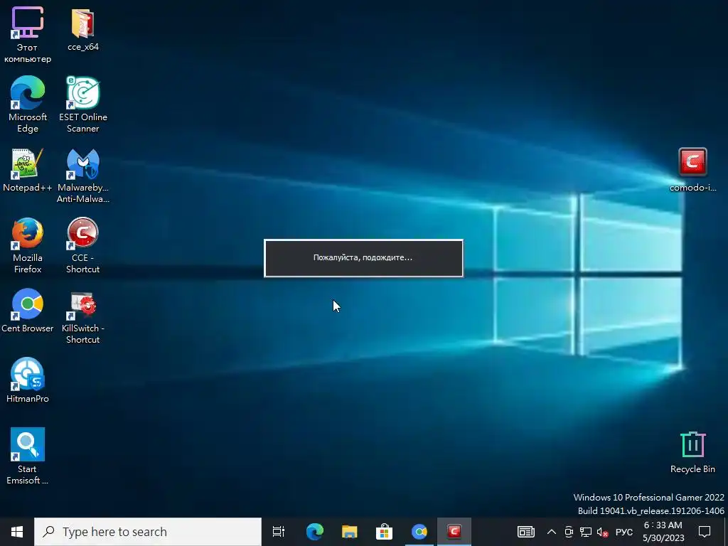Select the comodo-i... installer icon on desktop
The width and height of the screenshot is (728, 546).
click(692, 169)
